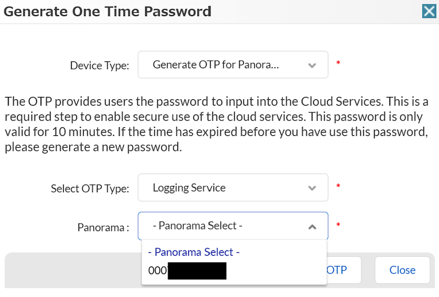This screenshot has width=439, height=297.
Task: Expand the Device Type dropdown arrow
Action: (x=312, y=65)
